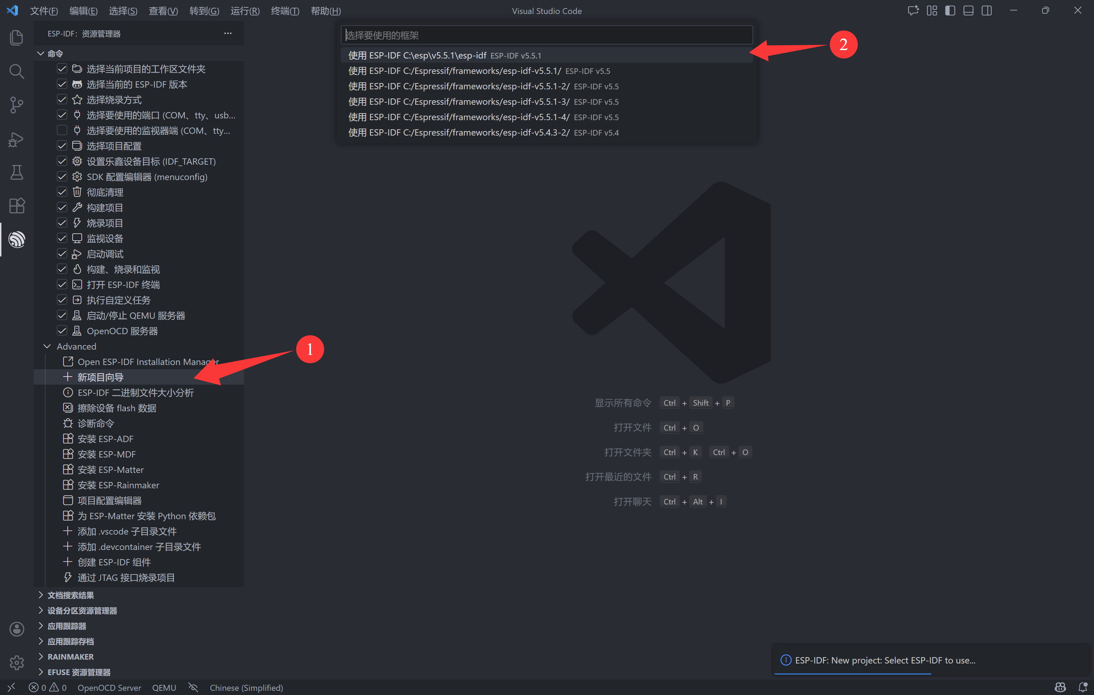The image size is (1094, 695).
Task: Open the 文件(F) menu
Action: point(43,11)
